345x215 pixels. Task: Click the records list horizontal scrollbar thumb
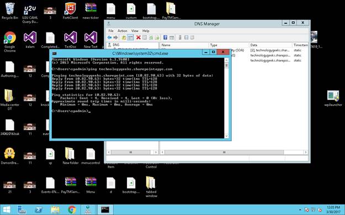tap(224, 152)
